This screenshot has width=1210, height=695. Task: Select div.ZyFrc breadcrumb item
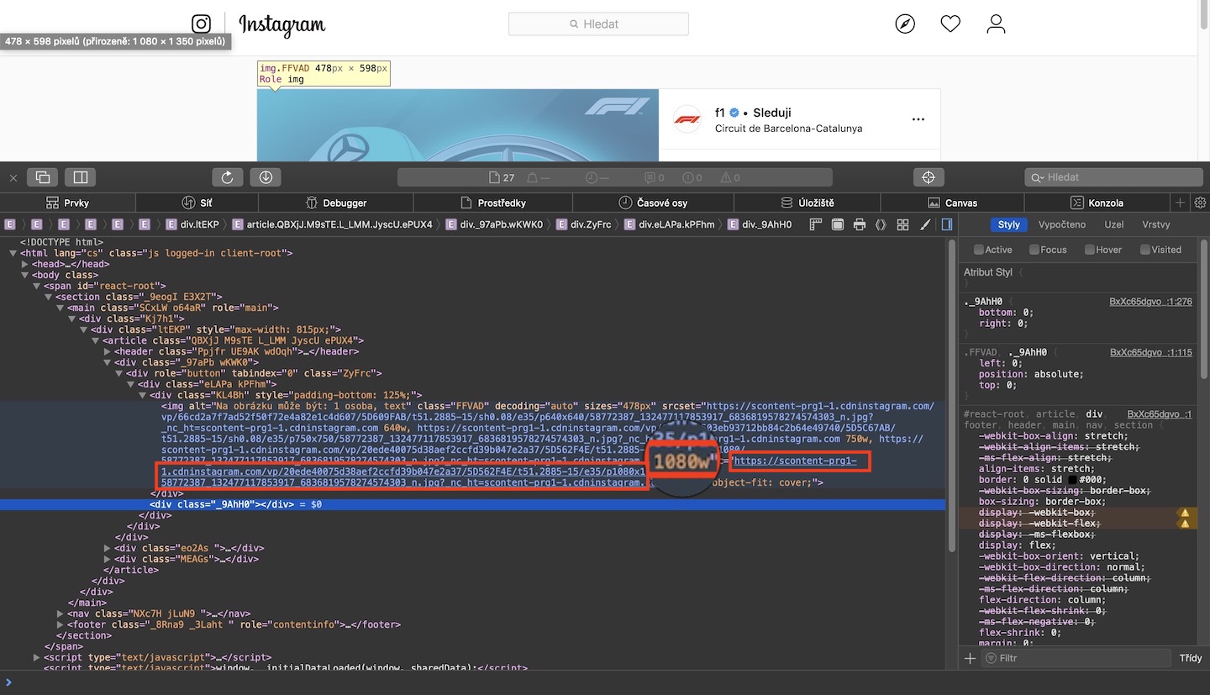(x=583, y=224)
